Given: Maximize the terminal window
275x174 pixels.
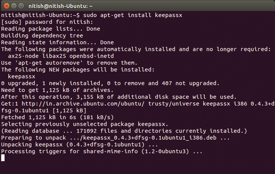Looking at the screenshot, I should (21, 6).
